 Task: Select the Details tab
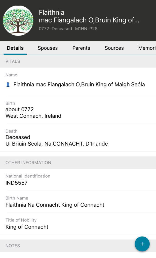tap(15, 48)
